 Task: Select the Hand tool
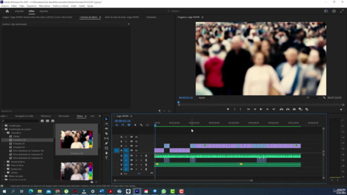106,153
